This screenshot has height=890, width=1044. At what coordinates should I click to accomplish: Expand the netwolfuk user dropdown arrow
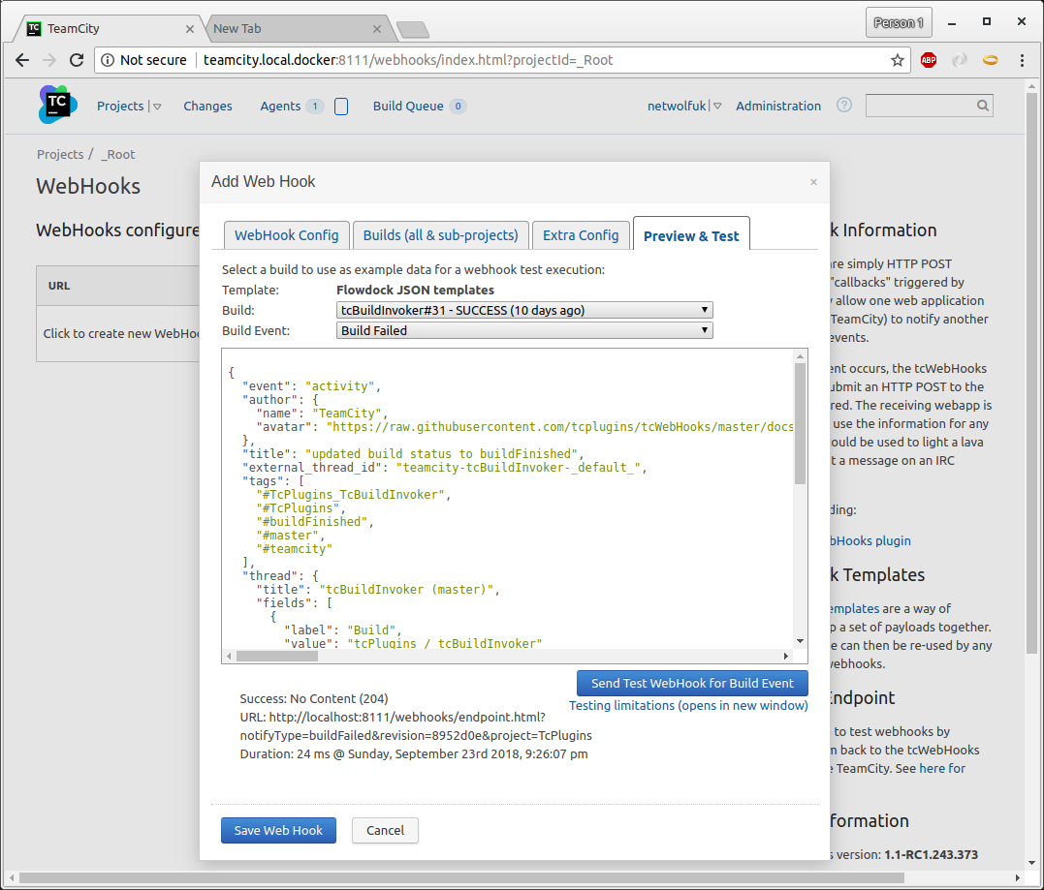click(x=717, y=106)
